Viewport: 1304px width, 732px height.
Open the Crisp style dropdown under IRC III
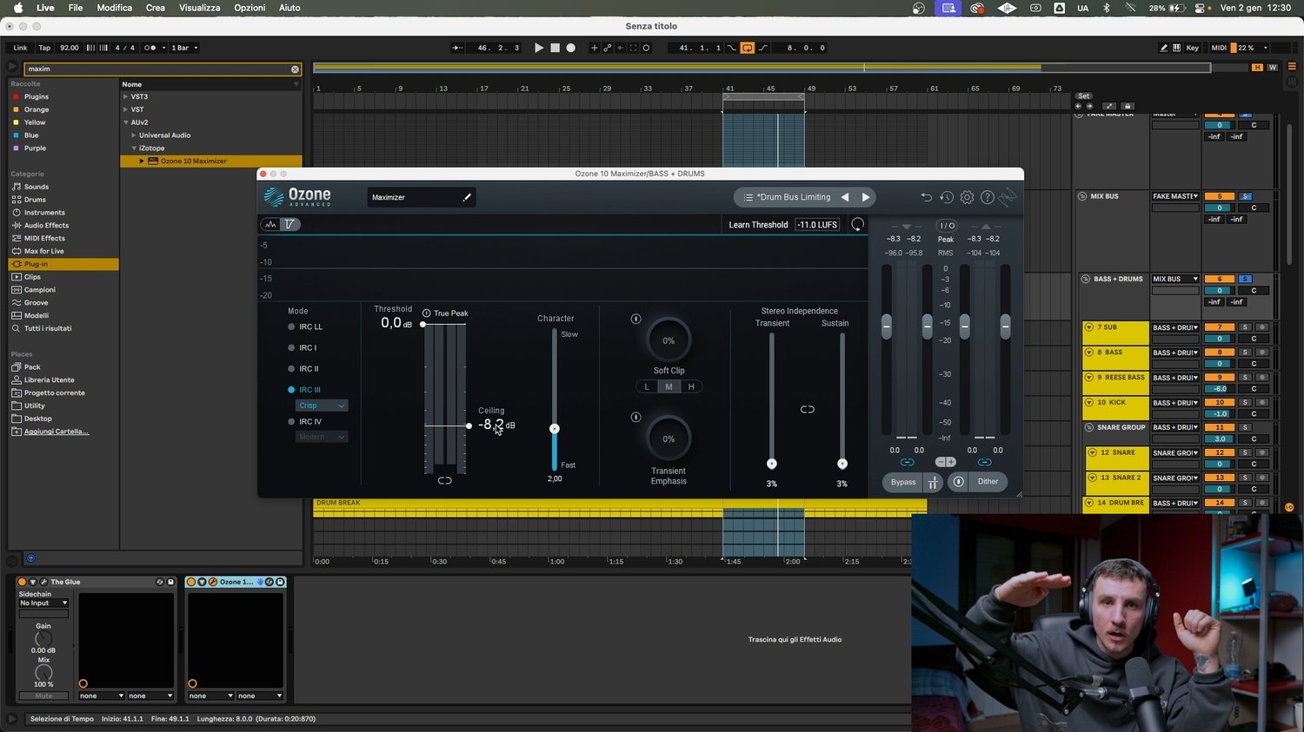[322, 406]
